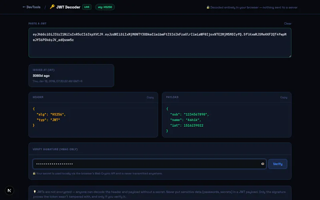Copy the decoded payload JSON
The width and height of the screenshot is (320, 200).
coord(284,97)
